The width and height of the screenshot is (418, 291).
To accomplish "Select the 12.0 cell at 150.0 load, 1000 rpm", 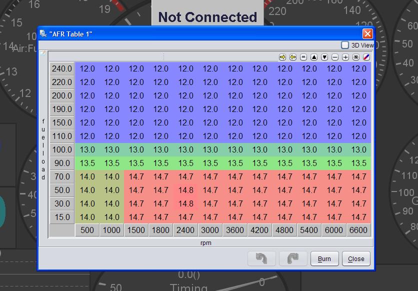I will pos(112,123).
